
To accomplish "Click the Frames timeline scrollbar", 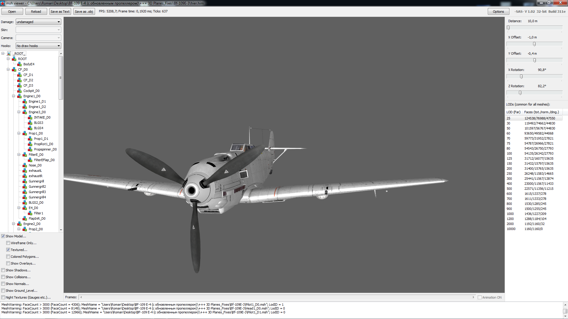I will (x=277, y=297).
